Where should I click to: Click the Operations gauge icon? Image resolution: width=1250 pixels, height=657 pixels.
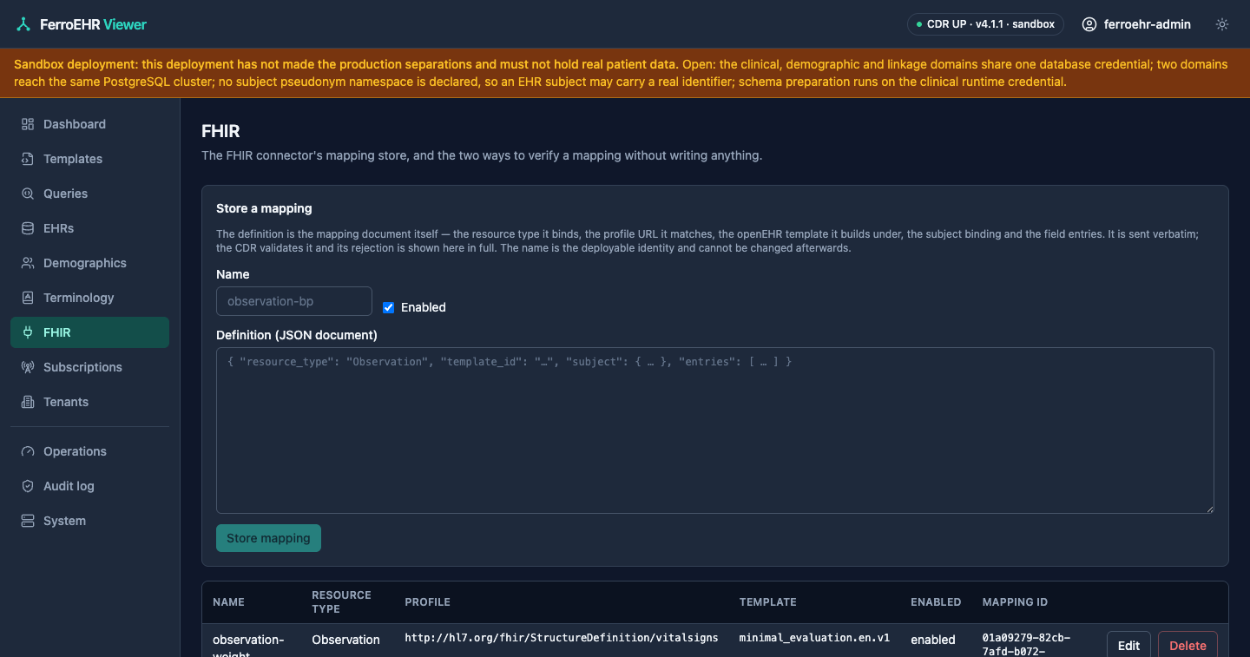pyautogui.click(x=28, y=451)
